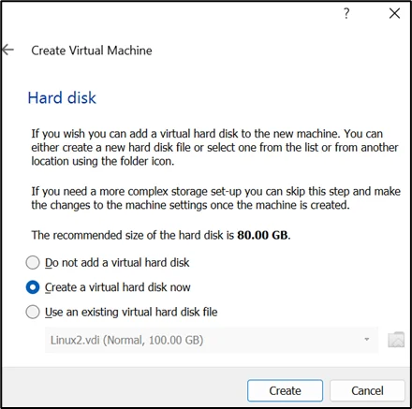Click the 'Hard disk' heading
Viewport: 412px width, 409px height.
[x=62, y=97]
